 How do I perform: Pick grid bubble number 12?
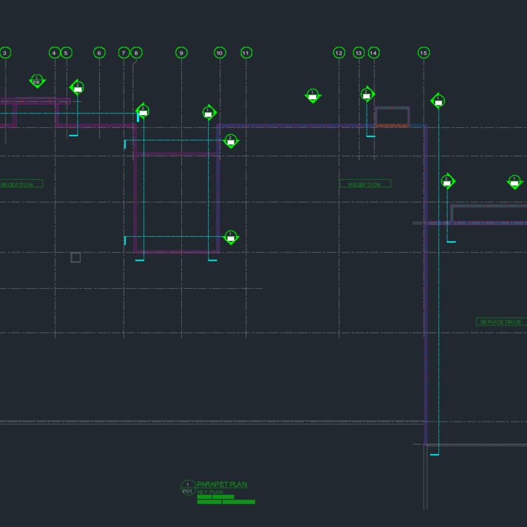pos(339,53)
